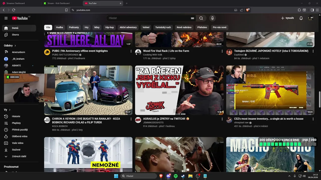Open a new browser tab
Viewport: 321px width, 180px height.
point(127,3)
